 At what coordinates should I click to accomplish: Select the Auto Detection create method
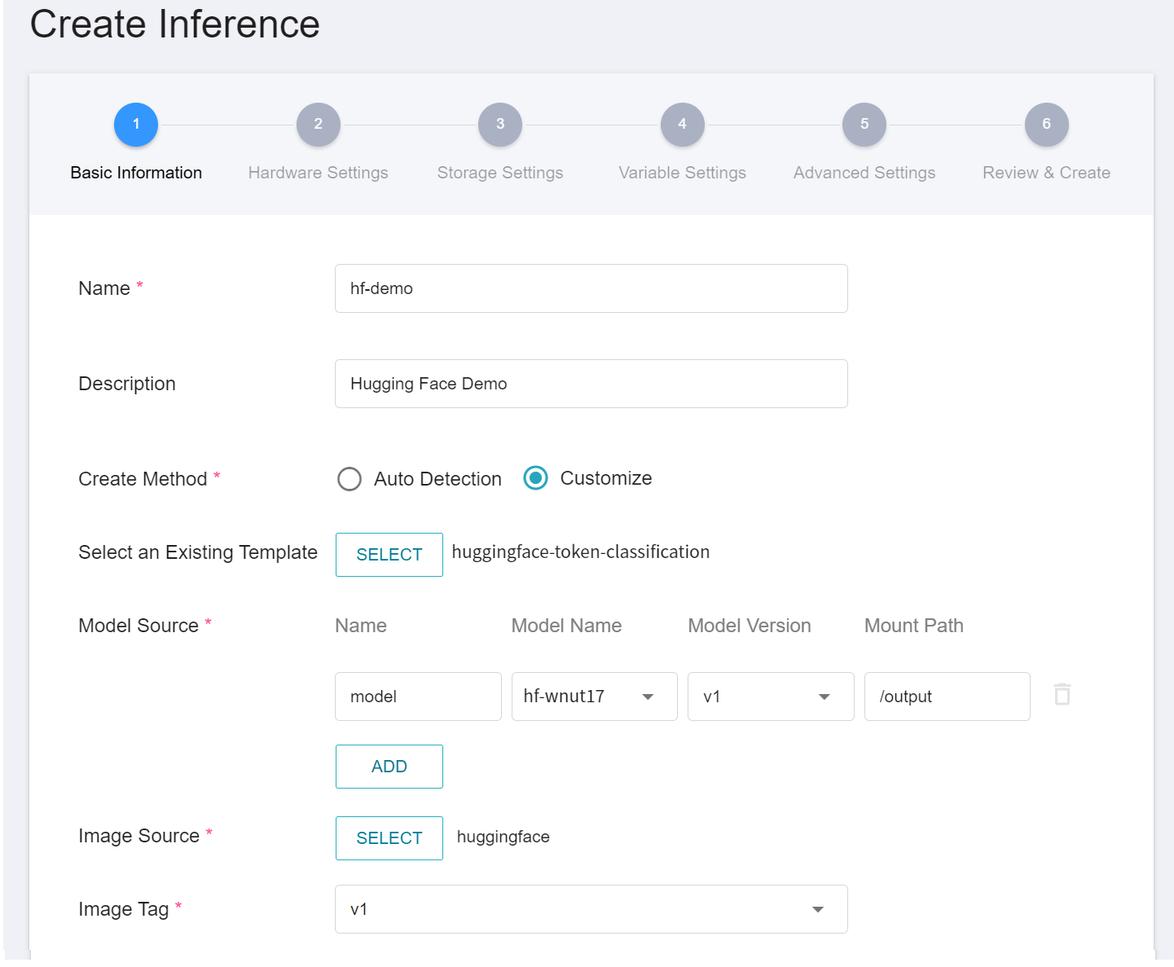click(350, 479)
